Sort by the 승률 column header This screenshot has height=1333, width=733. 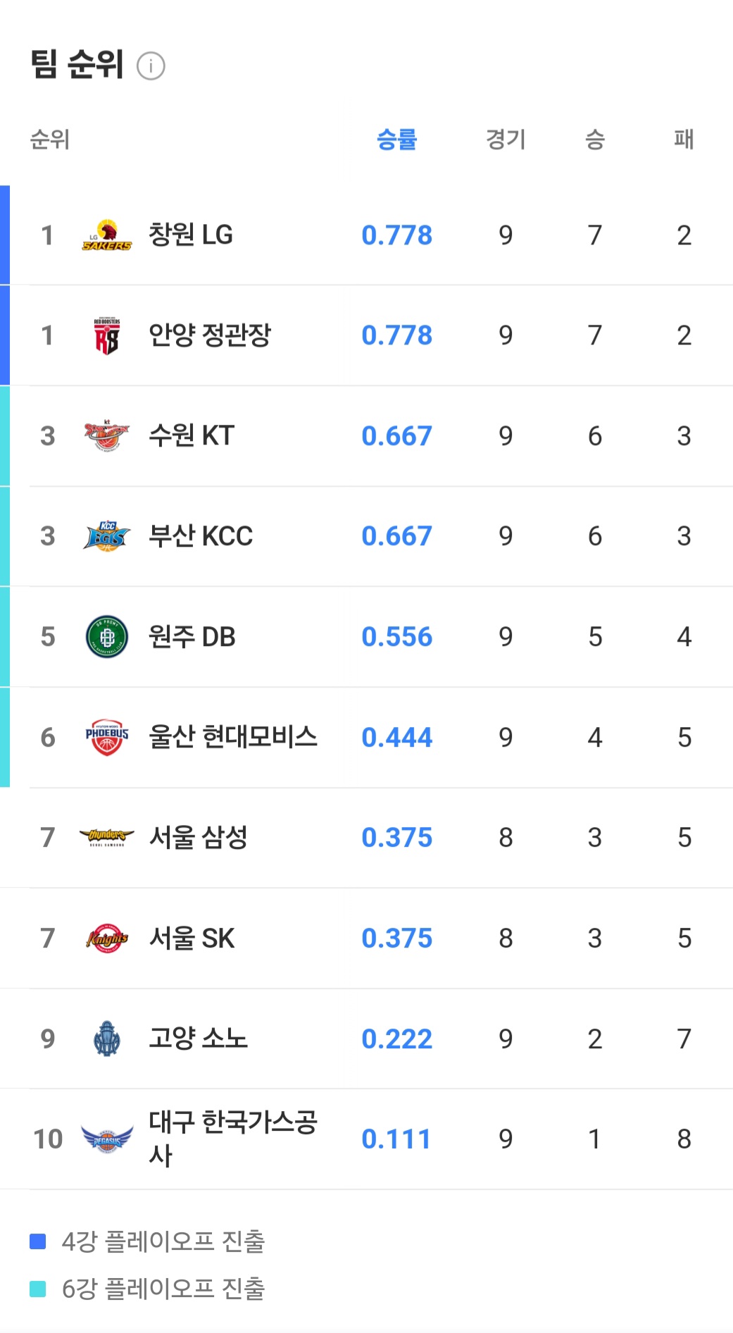click(396, 139)
